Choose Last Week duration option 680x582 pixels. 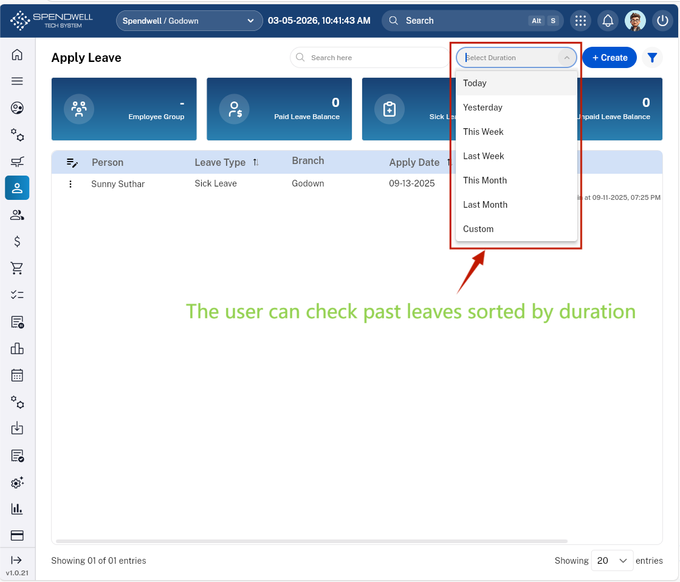[x=516, y=156]
